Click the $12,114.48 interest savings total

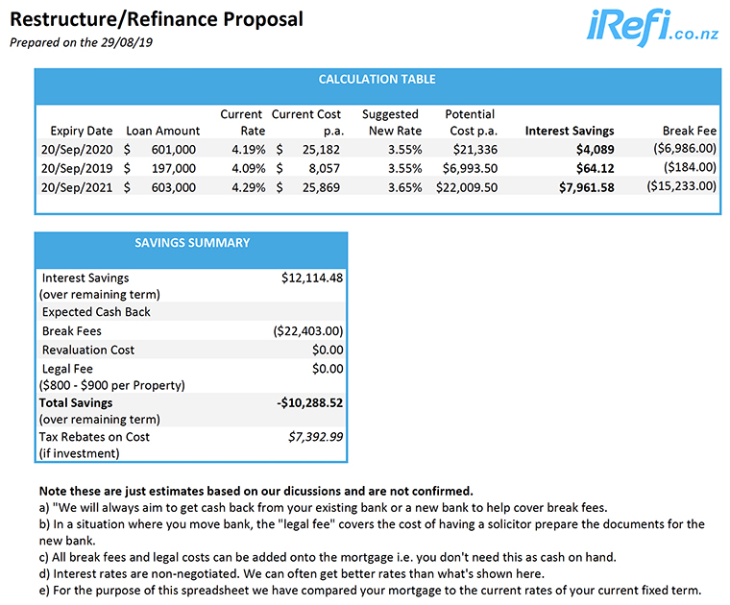(x=312, y=278)
